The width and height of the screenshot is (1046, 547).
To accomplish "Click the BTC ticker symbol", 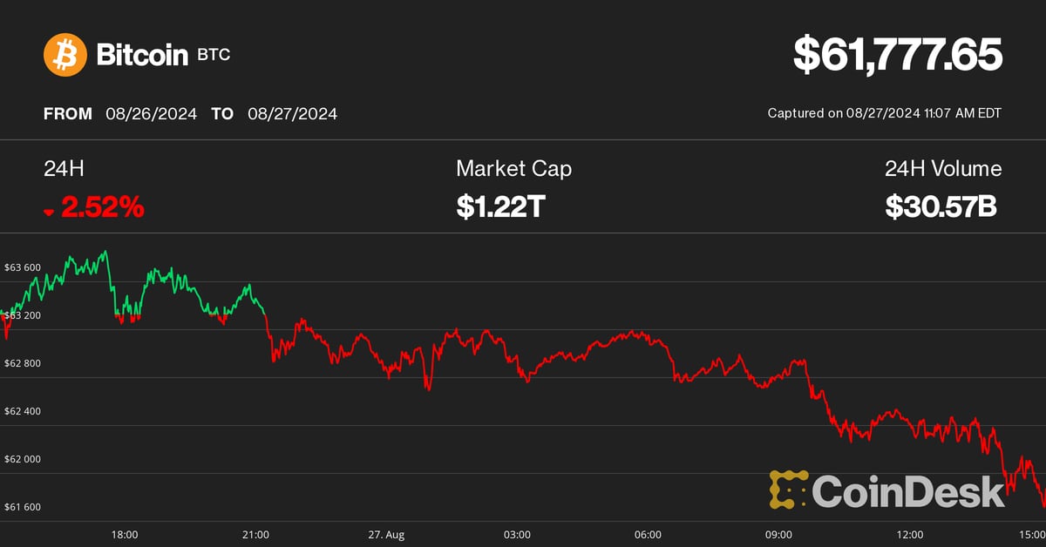I will pyautogui.click(x=214, y=56).
